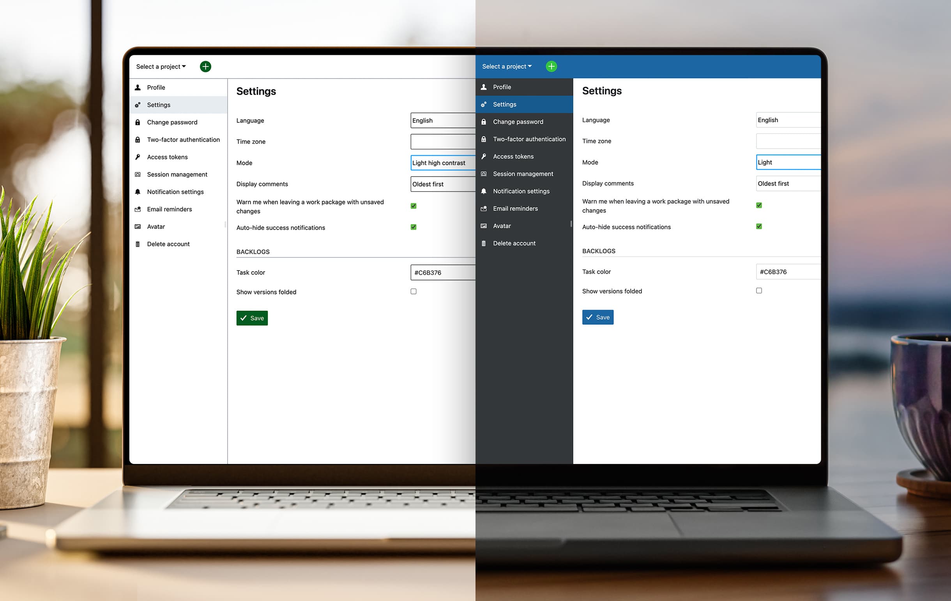Screen dimensions: 951x601
Task: Click the Add project green button
Action: coord(205,67)
